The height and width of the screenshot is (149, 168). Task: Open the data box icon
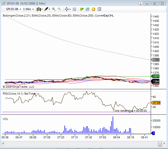click(74, 9)
